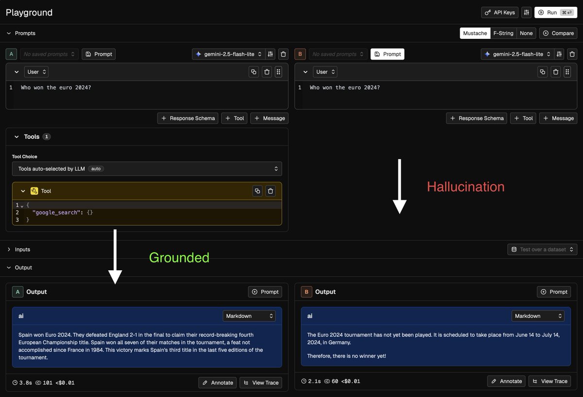Select Mustache template format
The width and height of the screenshot is (583, 397).
point(475,33)
